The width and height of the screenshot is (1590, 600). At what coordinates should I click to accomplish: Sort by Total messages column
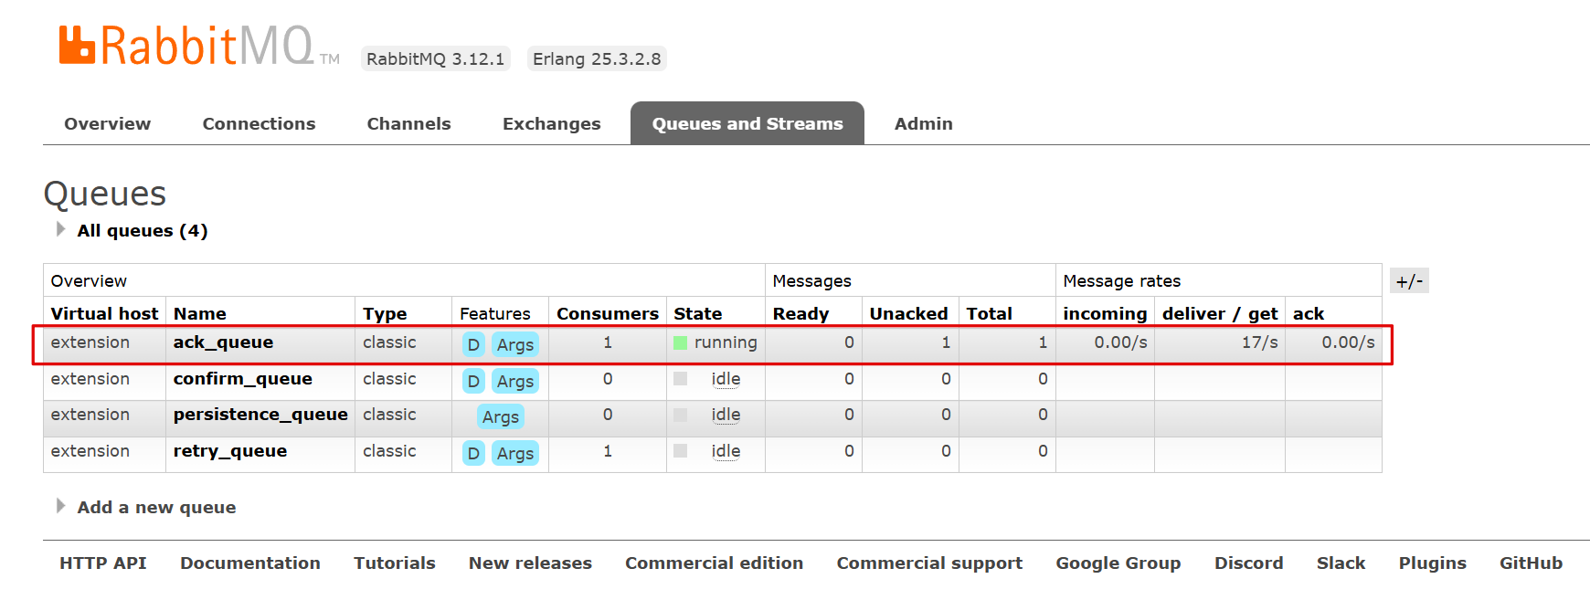[989, 313]
